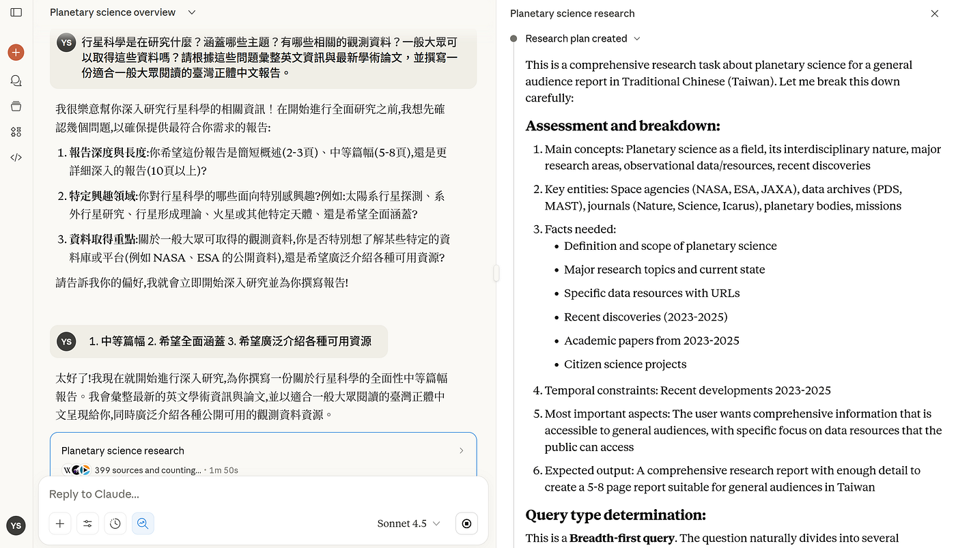Click 'Specific data resources with URLs'

(x=652, y=293)
